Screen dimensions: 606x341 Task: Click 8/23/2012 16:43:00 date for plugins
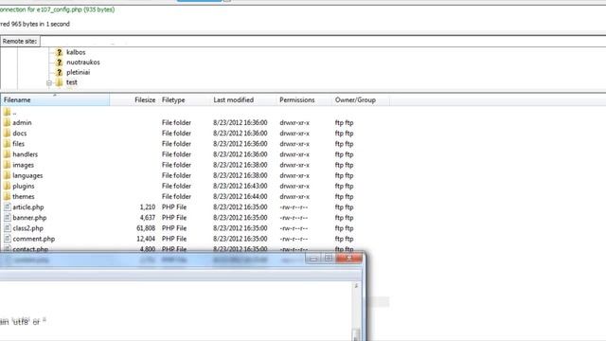pyautogui.click(x=240, y=186)
